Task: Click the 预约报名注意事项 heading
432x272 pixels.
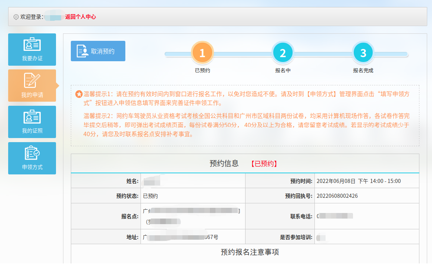Action: [250, 252]
